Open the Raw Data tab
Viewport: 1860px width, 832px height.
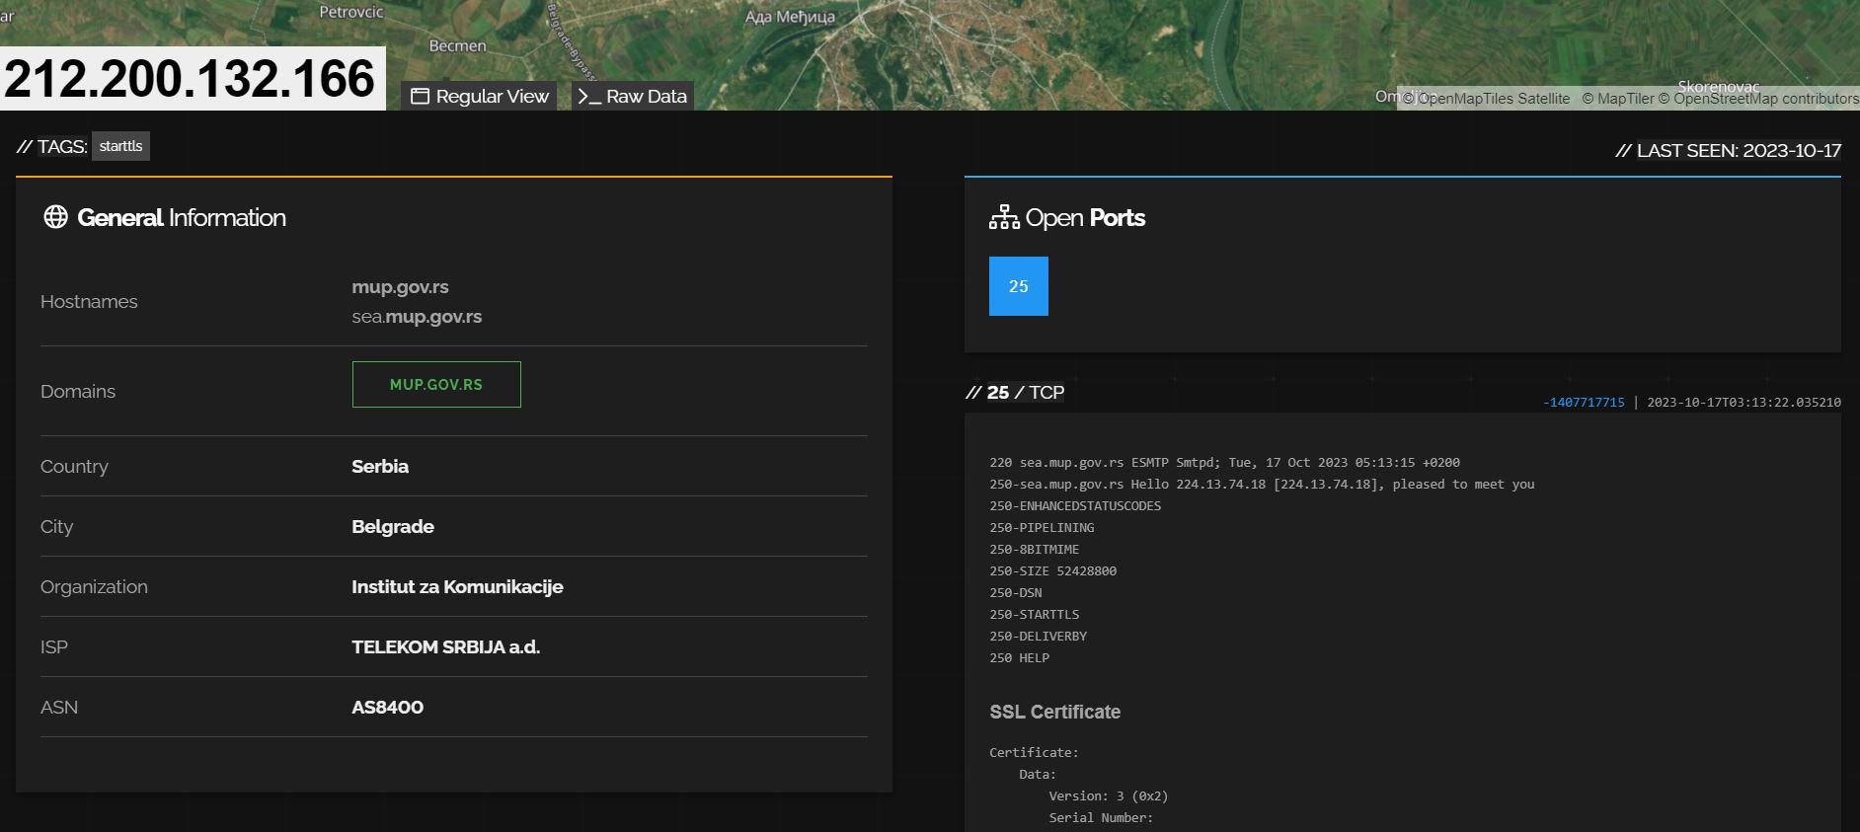[632, 96]
